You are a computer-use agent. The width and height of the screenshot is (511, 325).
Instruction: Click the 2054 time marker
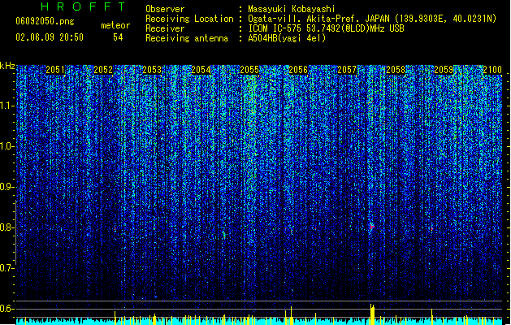[x=201, y=70]
